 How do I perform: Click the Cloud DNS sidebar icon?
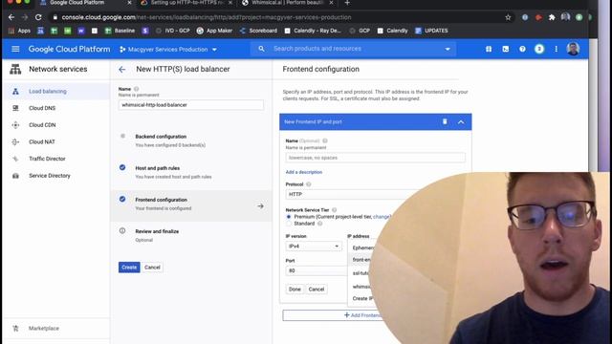pos(15,108)
